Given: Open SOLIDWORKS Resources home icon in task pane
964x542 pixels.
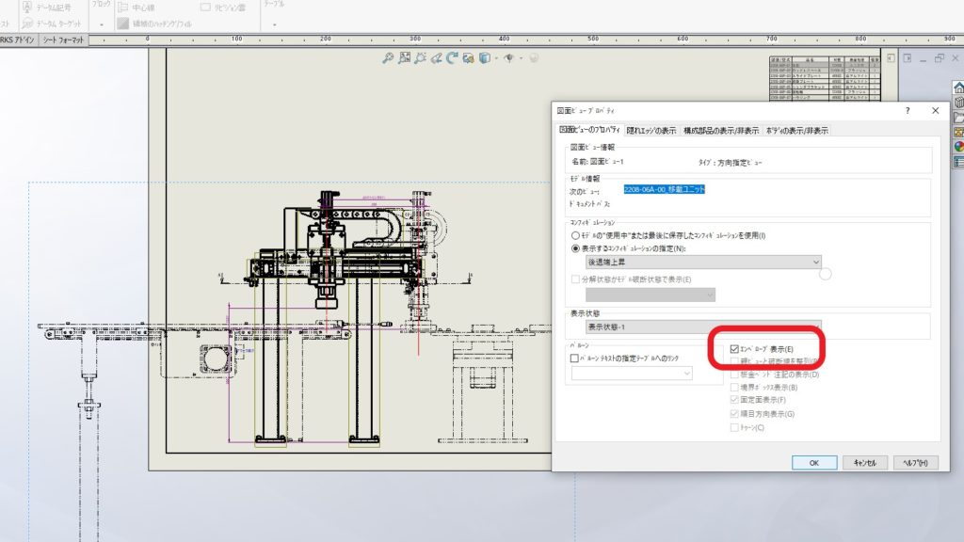Looking at the screenshot, I should tap(959, 87).
